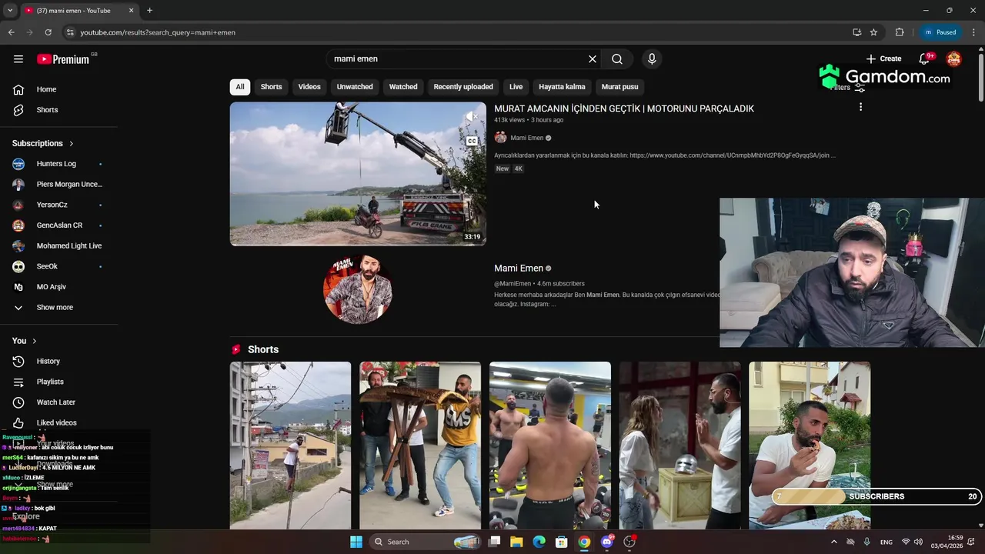Screen dimensions: 985x554
Task: Open Chrome tab search dropdown arrow
Action: tap(10, 11)
